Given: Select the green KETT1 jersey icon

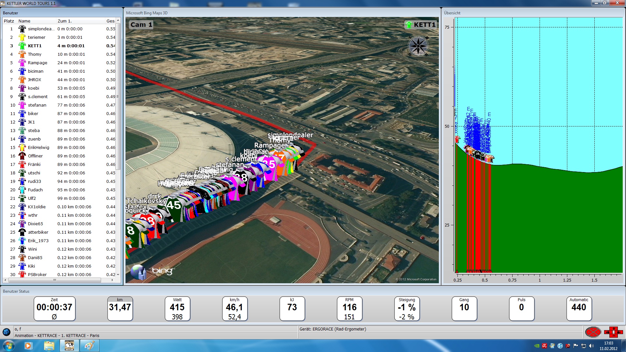Looking at the screenshot, I should click(22, 46).
